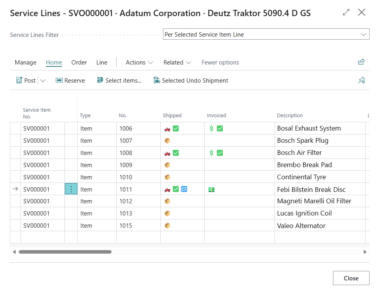Click the Reserve icon button
Screen dimensions: 377x291
tap(59, 80)
